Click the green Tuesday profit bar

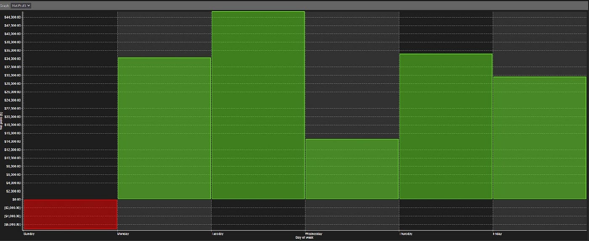tap(258, 105)
